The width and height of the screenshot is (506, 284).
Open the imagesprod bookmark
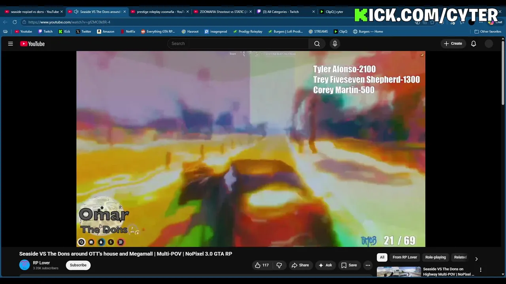(216, 32)
